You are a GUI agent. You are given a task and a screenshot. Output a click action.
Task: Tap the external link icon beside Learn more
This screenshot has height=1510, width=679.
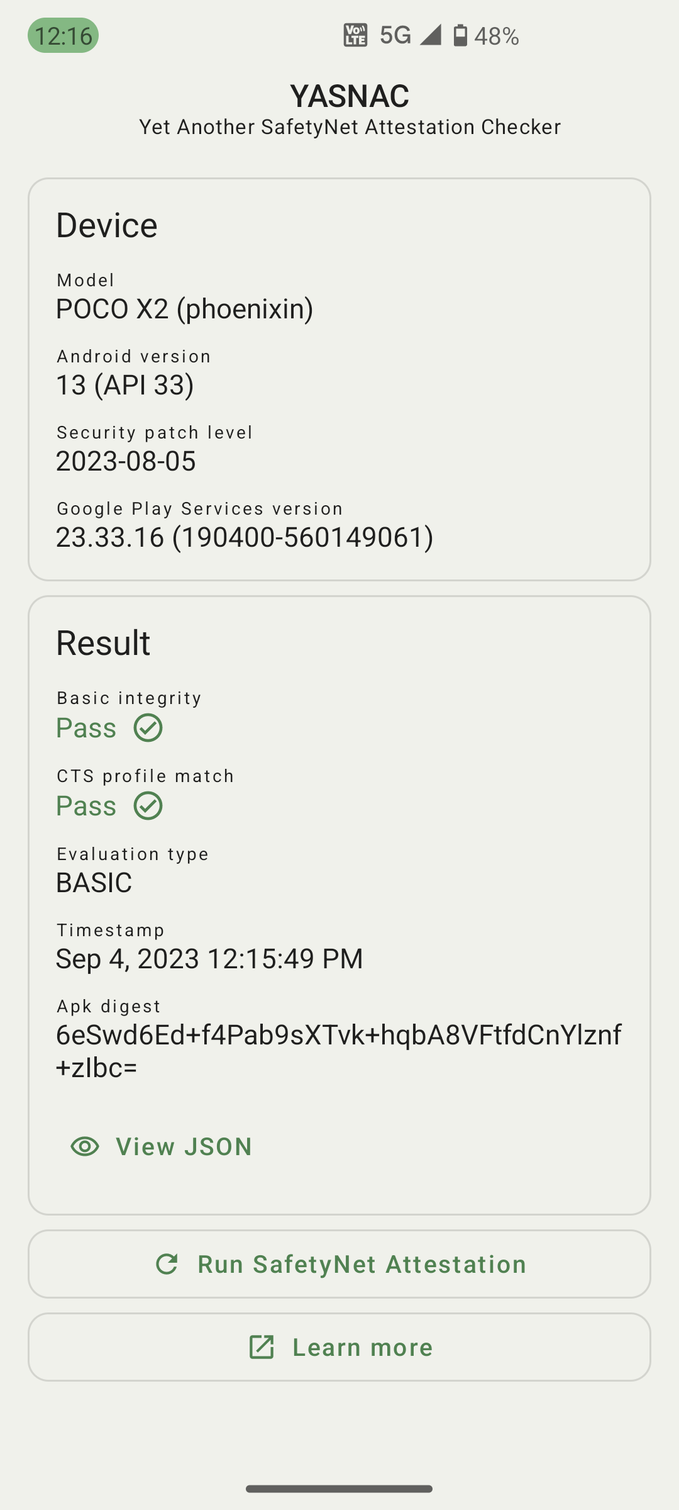[x=262, y=1347]
